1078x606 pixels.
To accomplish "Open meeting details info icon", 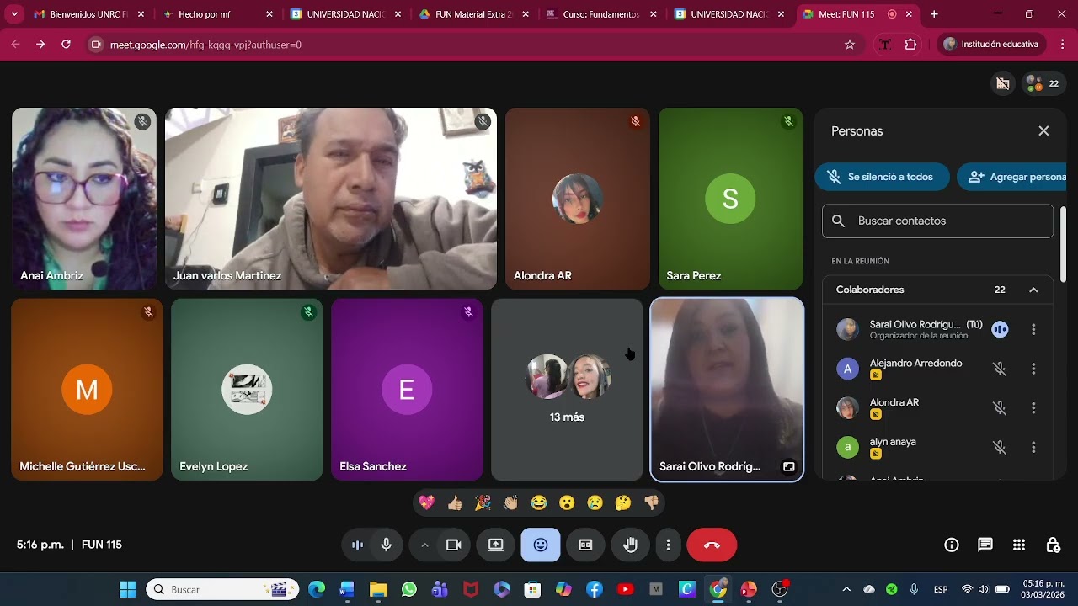I will (x=952, y=545).
